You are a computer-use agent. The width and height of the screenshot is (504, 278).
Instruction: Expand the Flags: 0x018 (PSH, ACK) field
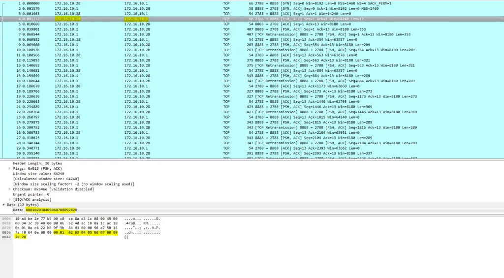tap(10, 168)
